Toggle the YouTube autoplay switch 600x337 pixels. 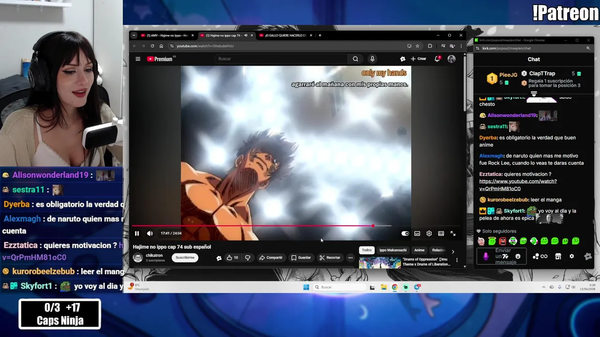point(405,233)
